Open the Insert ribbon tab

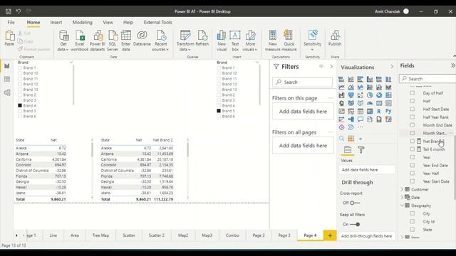point(56,22)
